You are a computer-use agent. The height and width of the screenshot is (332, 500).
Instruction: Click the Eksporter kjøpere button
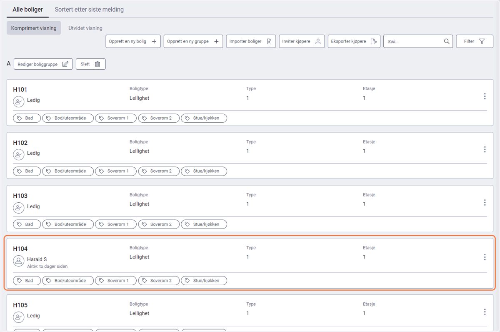pyautogui.click(x=354, y=41)
